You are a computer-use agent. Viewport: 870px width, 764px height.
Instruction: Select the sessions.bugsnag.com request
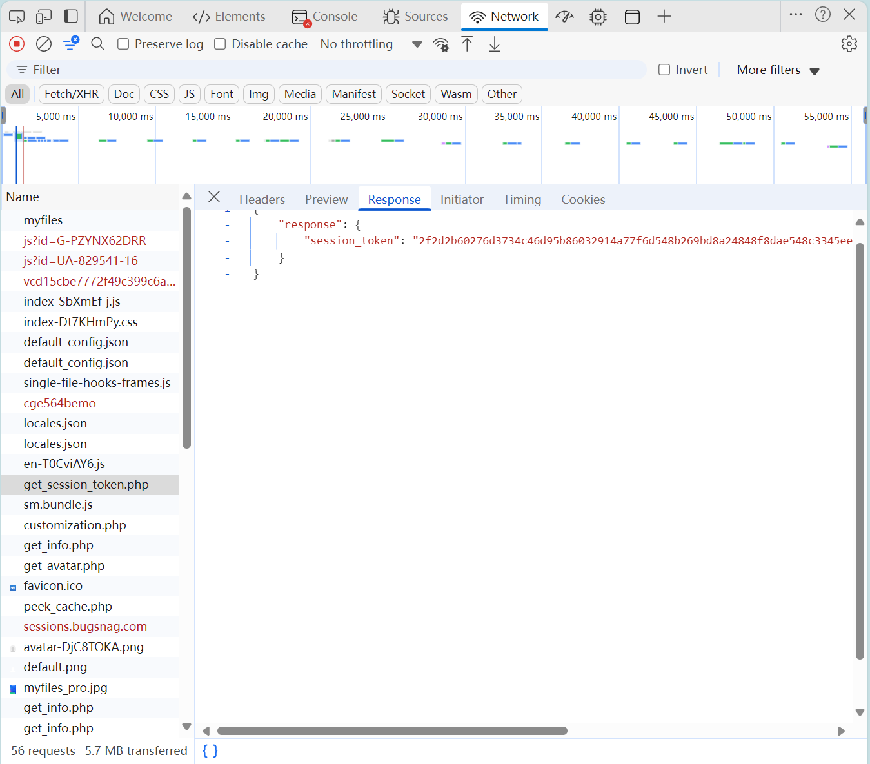[x=85, y=626]
